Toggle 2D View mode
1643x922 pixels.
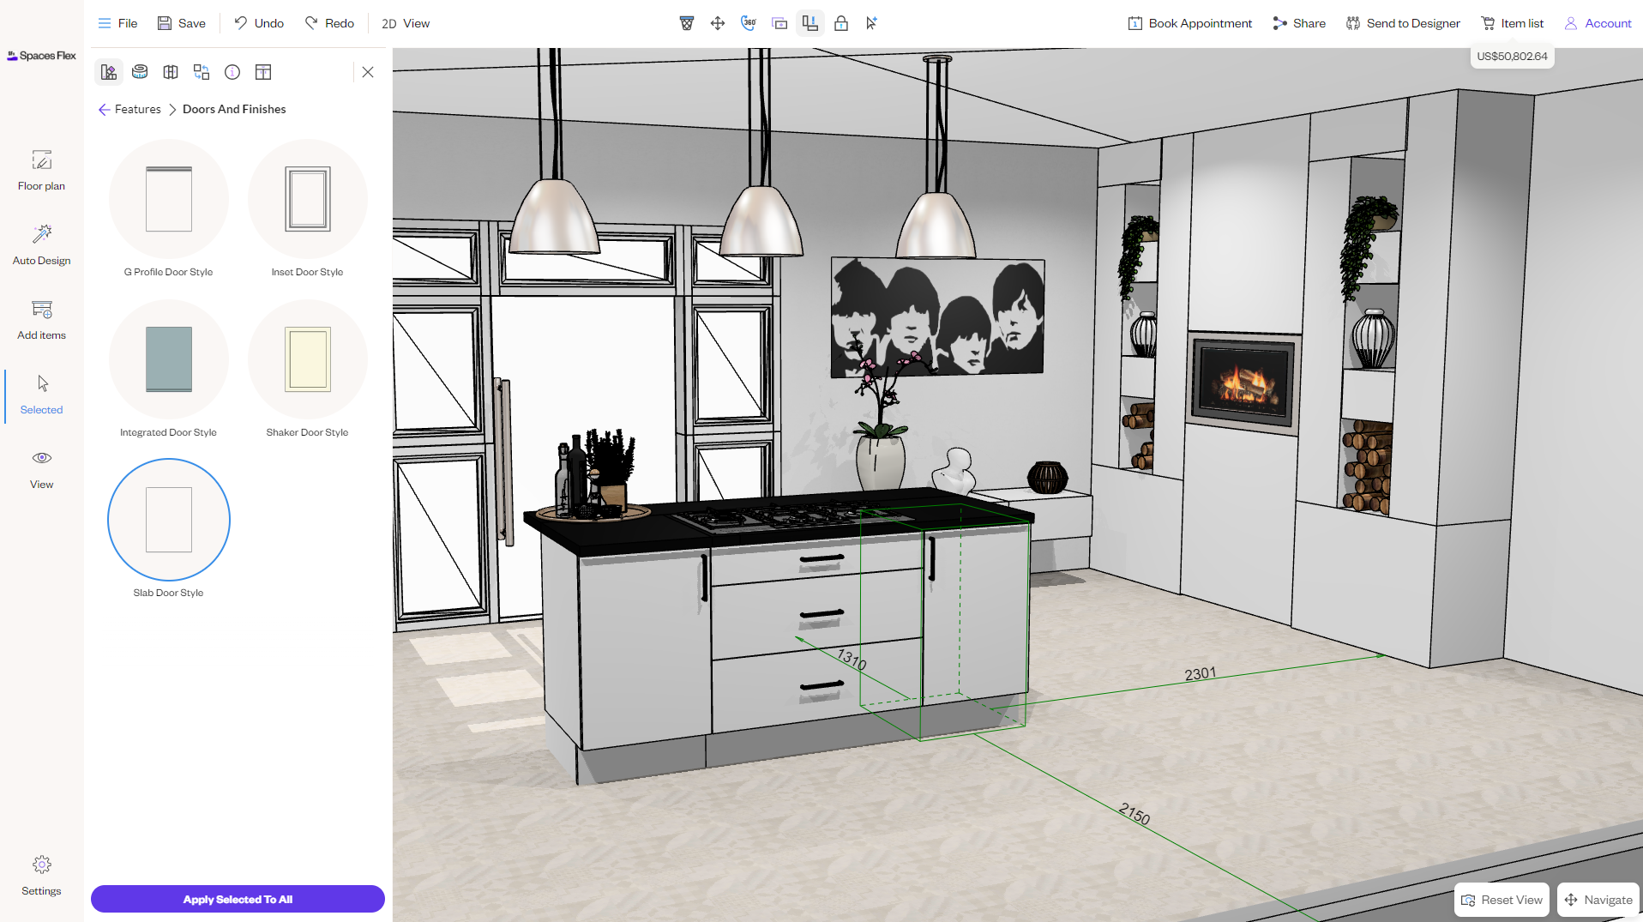click(405, 23)
